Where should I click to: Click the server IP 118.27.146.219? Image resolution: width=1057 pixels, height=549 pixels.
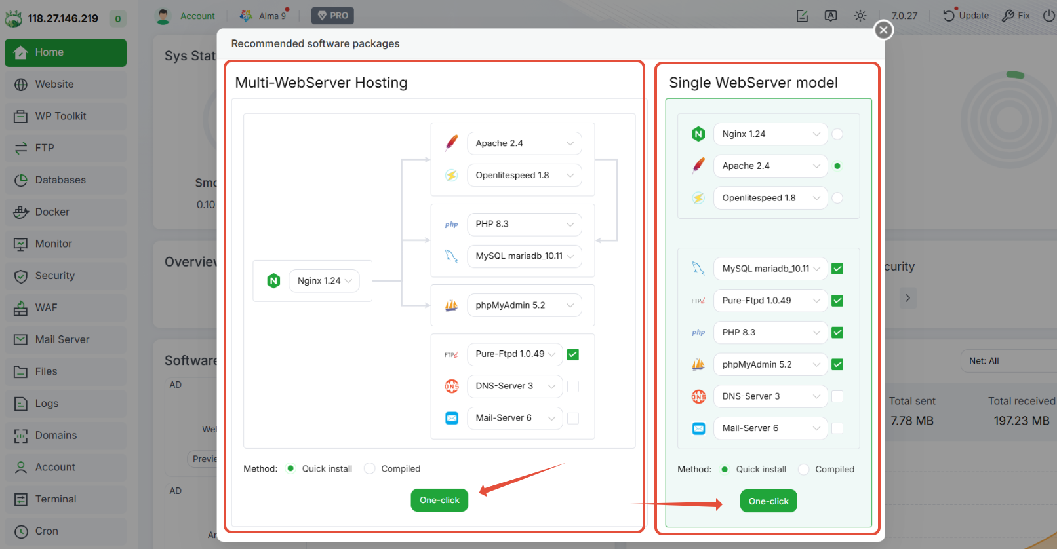pos(63,18)
